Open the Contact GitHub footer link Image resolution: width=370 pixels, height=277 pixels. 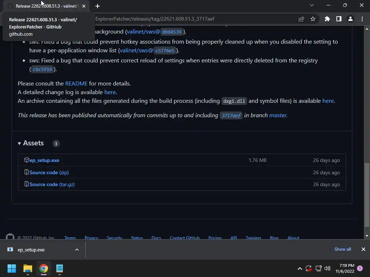[x=185, y=237]
